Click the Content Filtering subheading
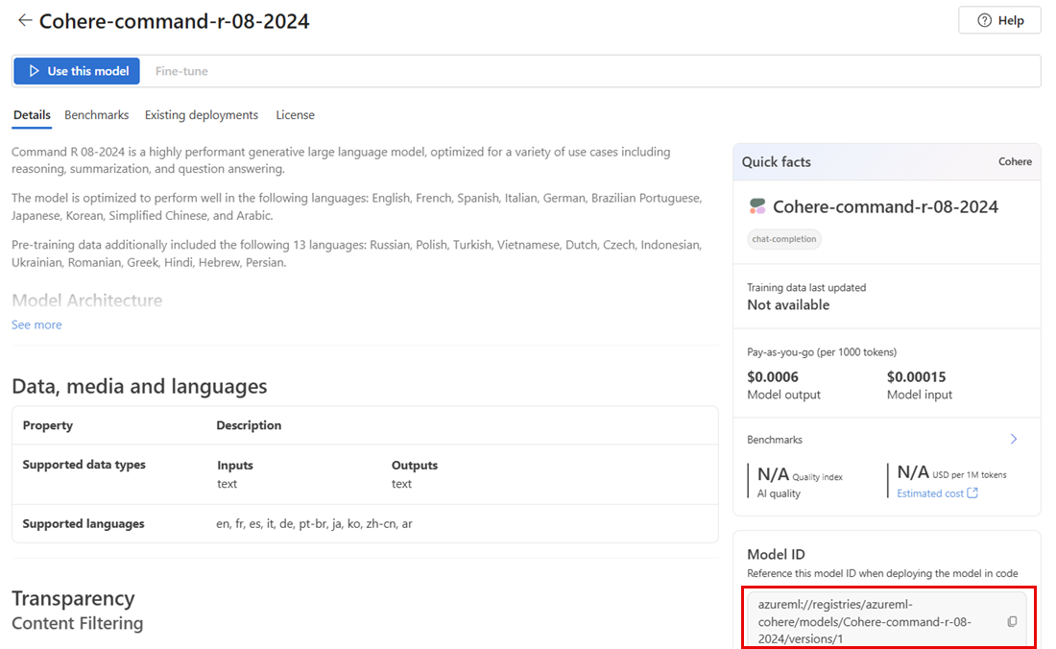The image size is (1056, 649). pyautogui.click(x=78, y=623)
